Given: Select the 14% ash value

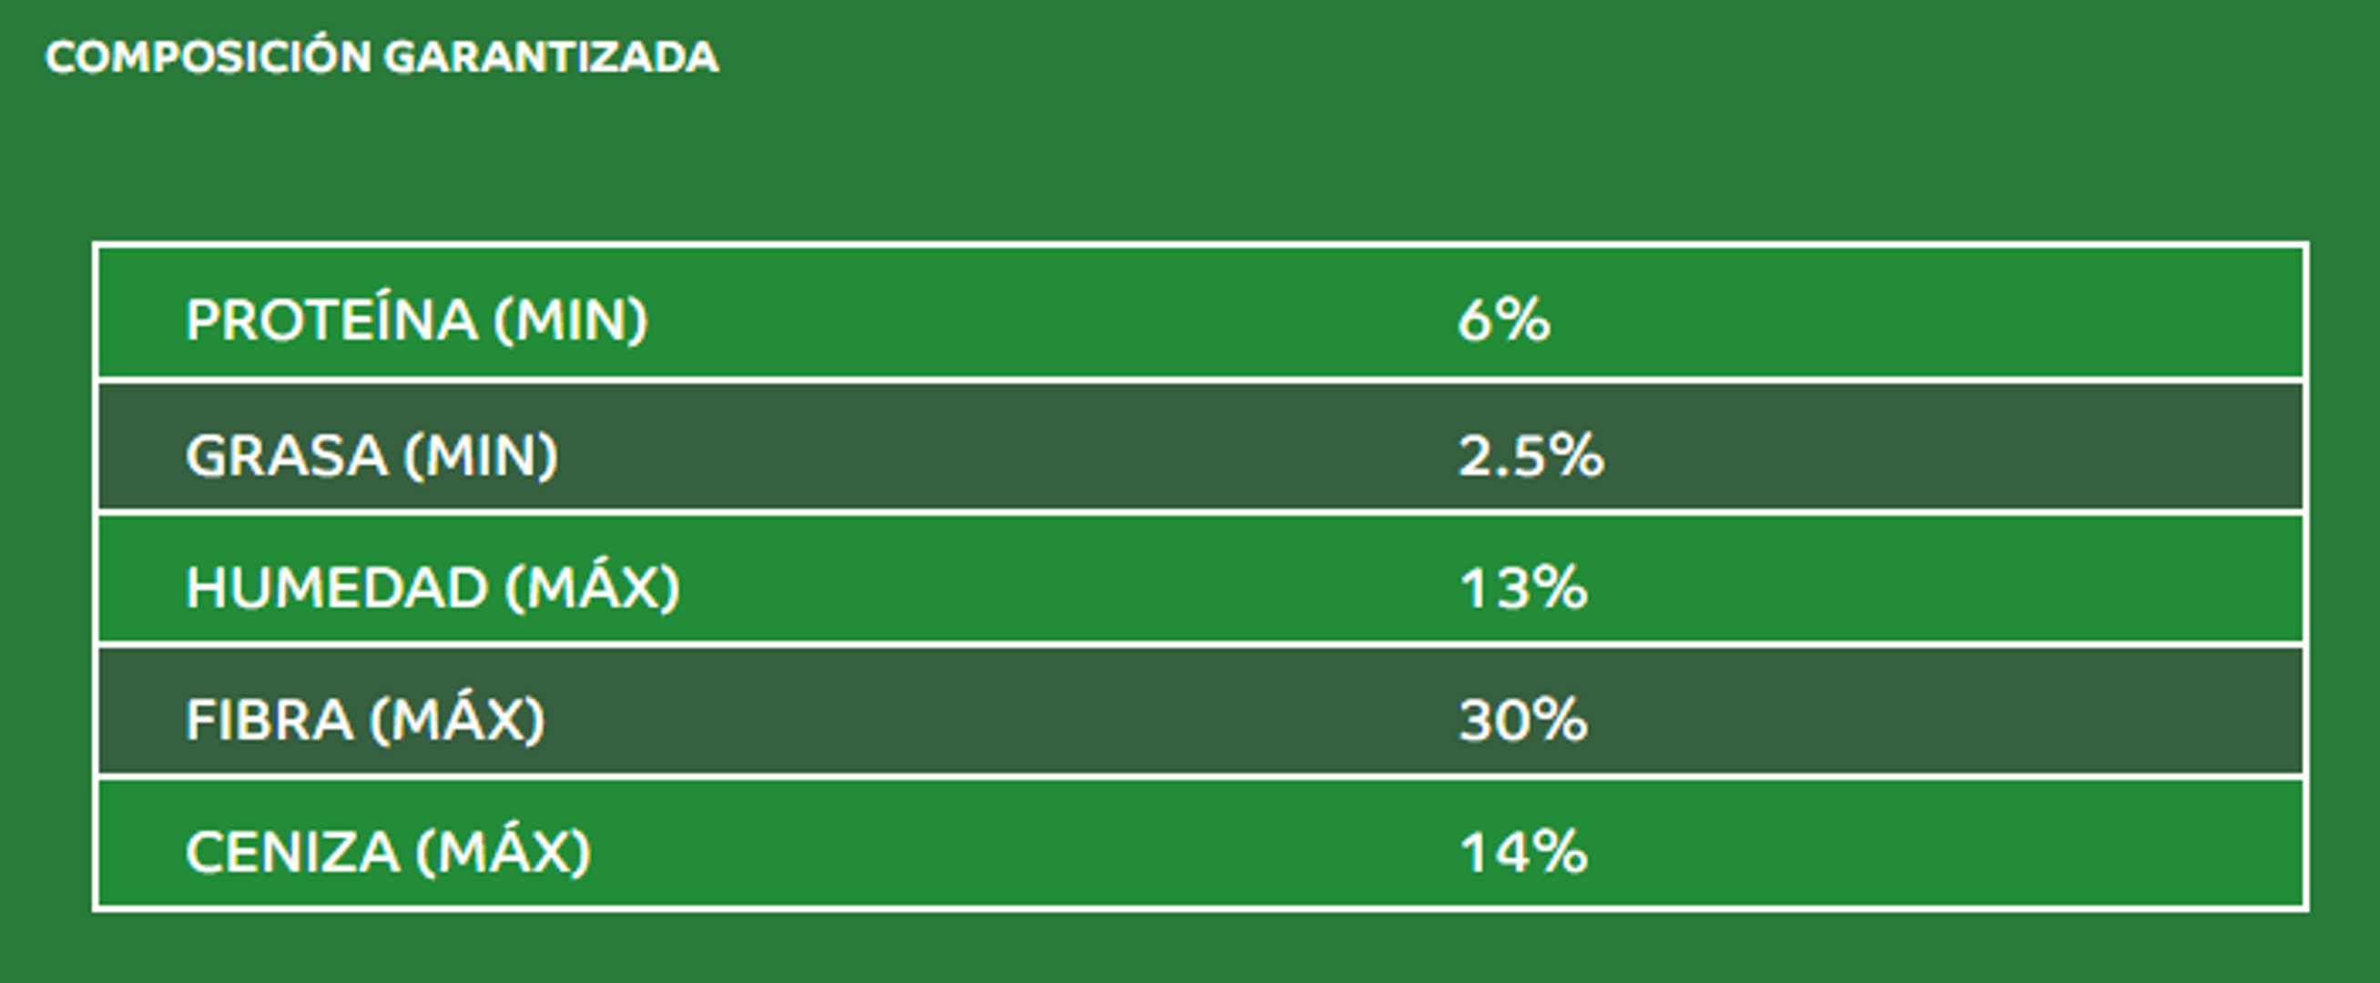Looking at the screenshot, I should [1523, 852].
